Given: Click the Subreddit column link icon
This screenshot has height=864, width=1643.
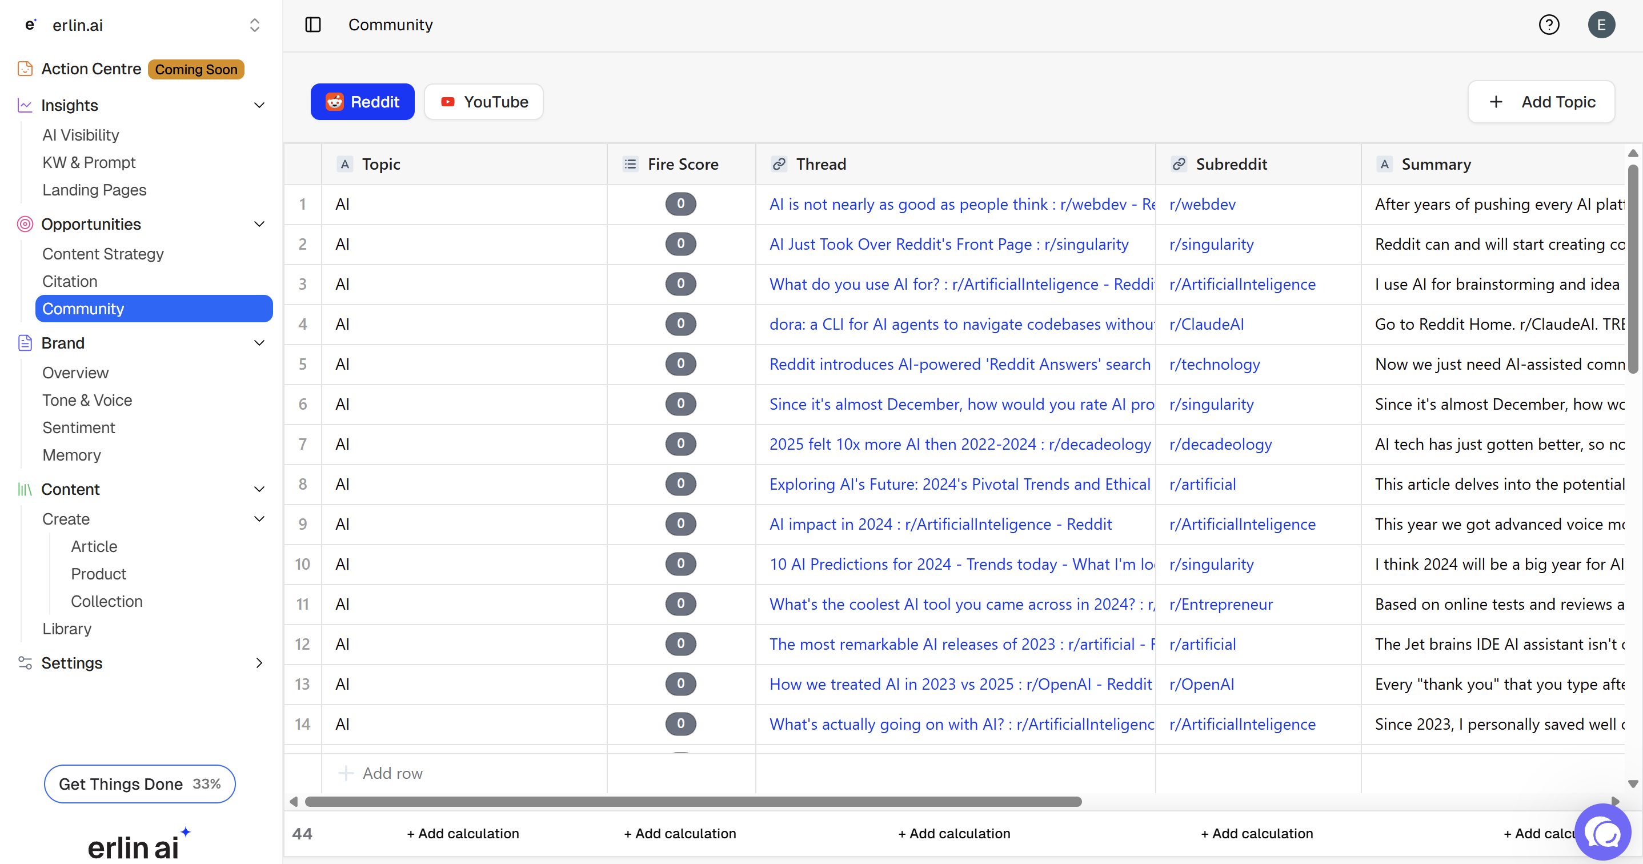Looking at the screenshot, I should (x=1179, y=165).
